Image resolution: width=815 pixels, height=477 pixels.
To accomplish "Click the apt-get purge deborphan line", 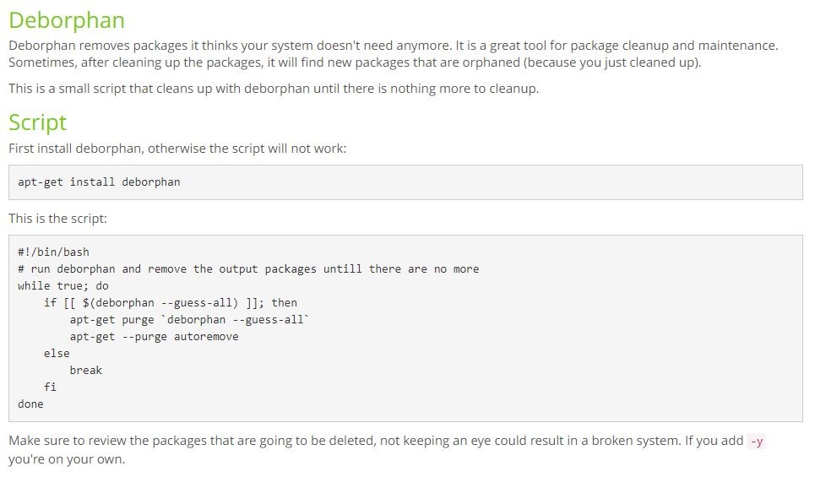I will (x=190, y=319).
